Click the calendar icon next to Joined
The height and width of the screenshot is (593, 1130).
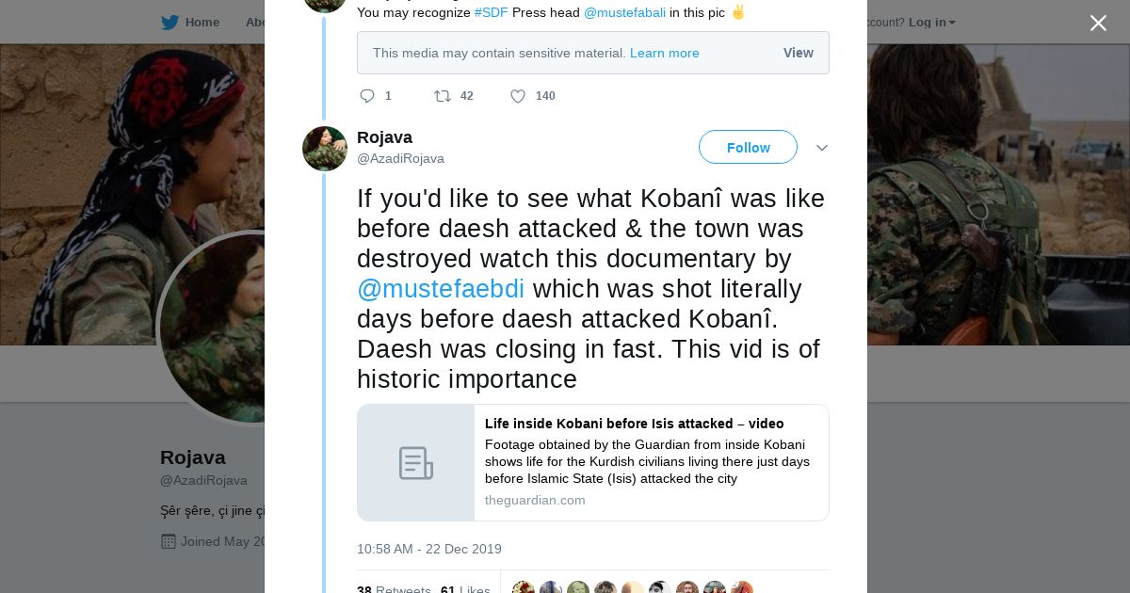coord(169,541)
